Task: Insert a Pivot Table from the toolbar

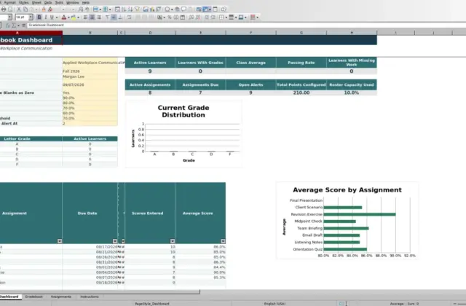Action: [159, 9]
